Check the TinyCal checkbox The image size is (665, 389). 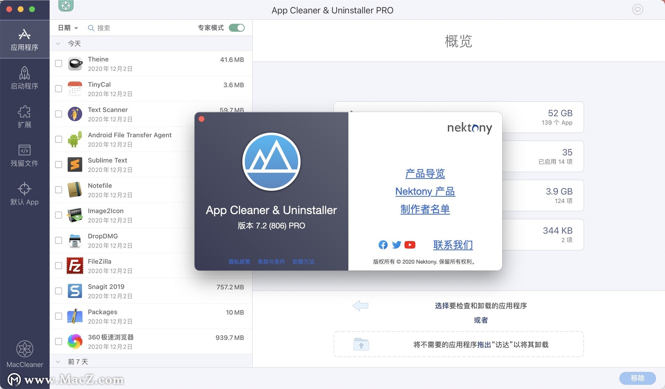coord(59,89)
